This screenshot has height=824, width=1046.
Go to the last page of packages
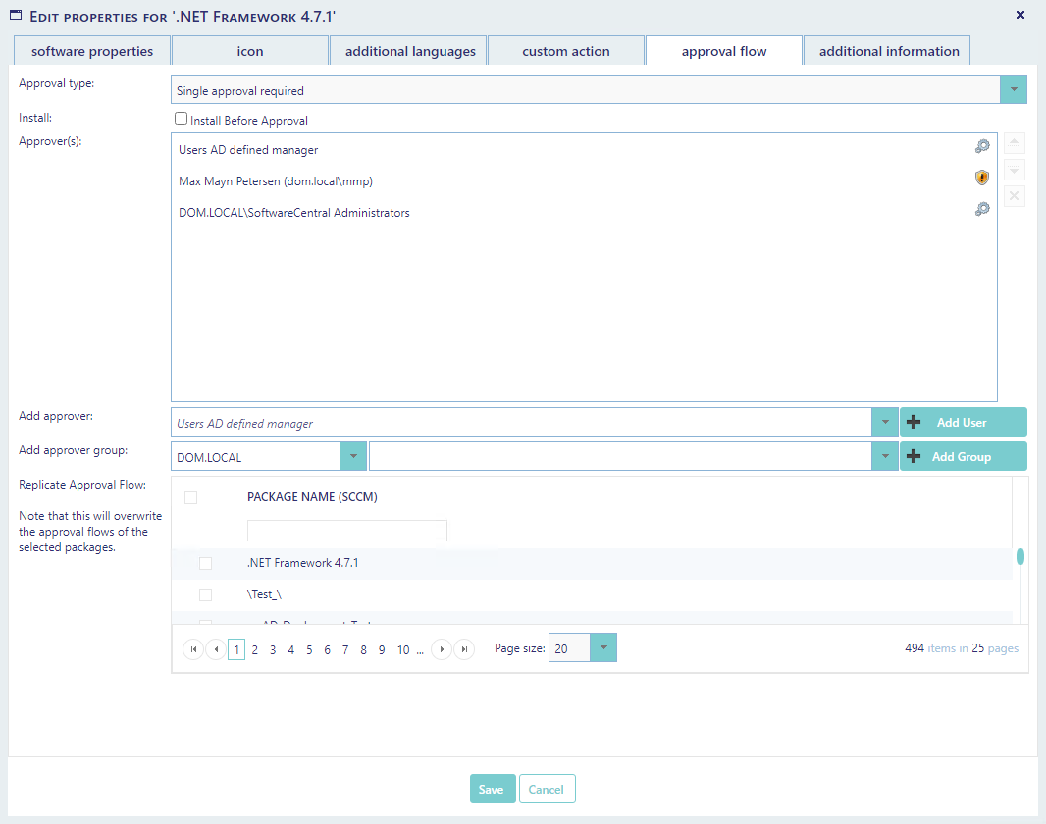coord(464,649)
